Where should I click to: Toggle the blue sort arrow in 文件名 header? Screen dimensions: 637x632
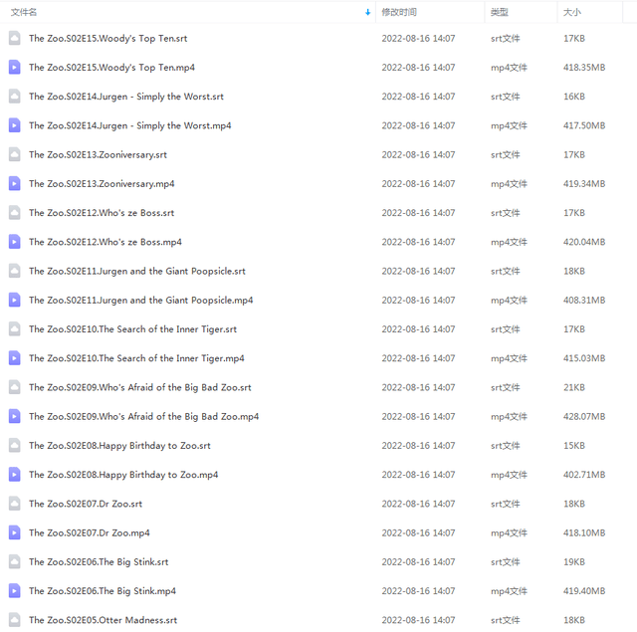click(x=367, y=12)
